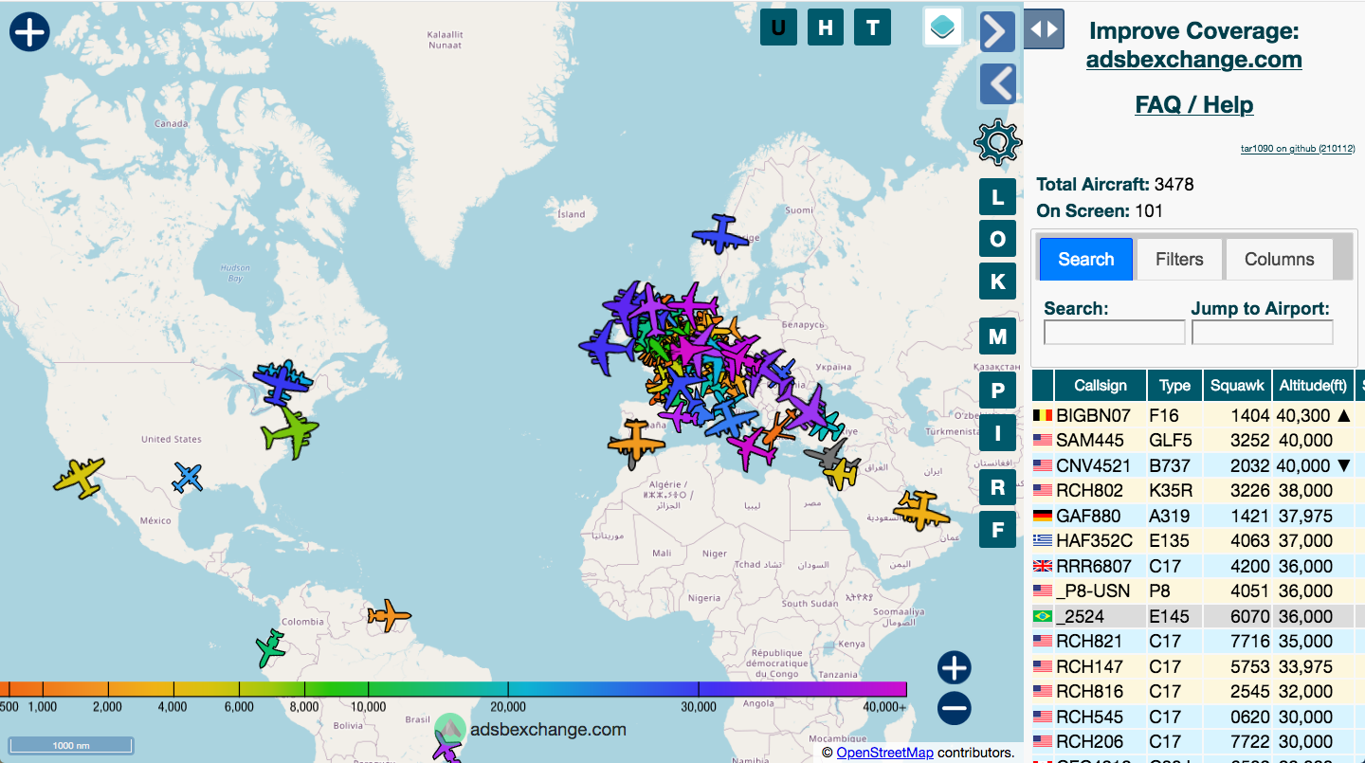Toggle the H map button
1365x763 pixels.
[x=826, y=27]
